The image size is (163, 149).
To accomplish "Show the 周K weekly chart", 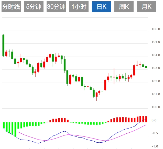I will (x=124, y=7).
